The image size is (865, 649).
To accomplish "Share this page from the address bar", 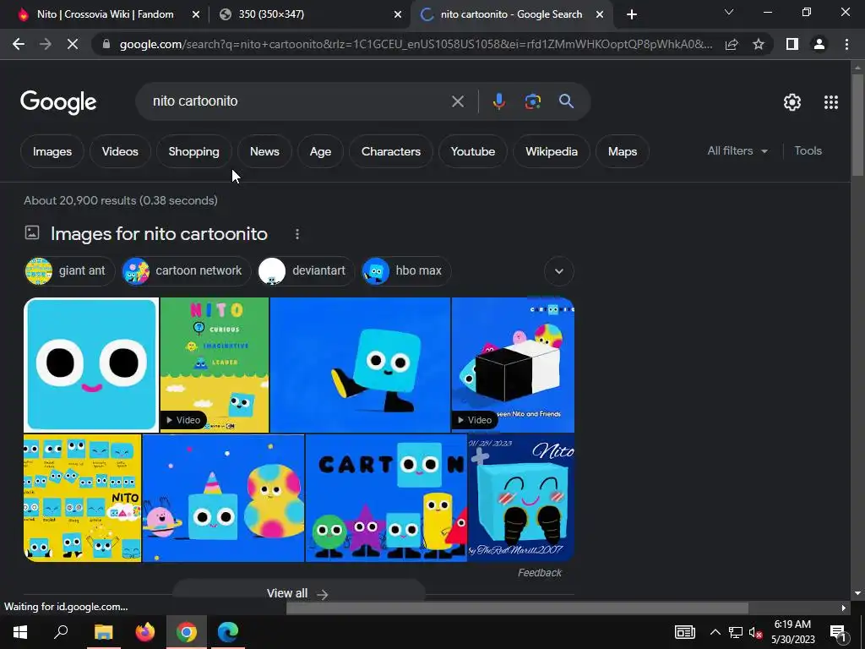I will [732, 44].
